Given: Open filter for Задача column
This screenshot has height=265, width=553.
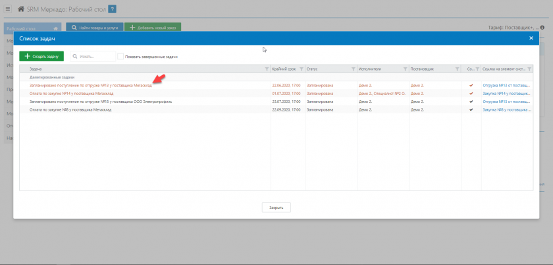Looking at the screenshot, I should [267, 69].
